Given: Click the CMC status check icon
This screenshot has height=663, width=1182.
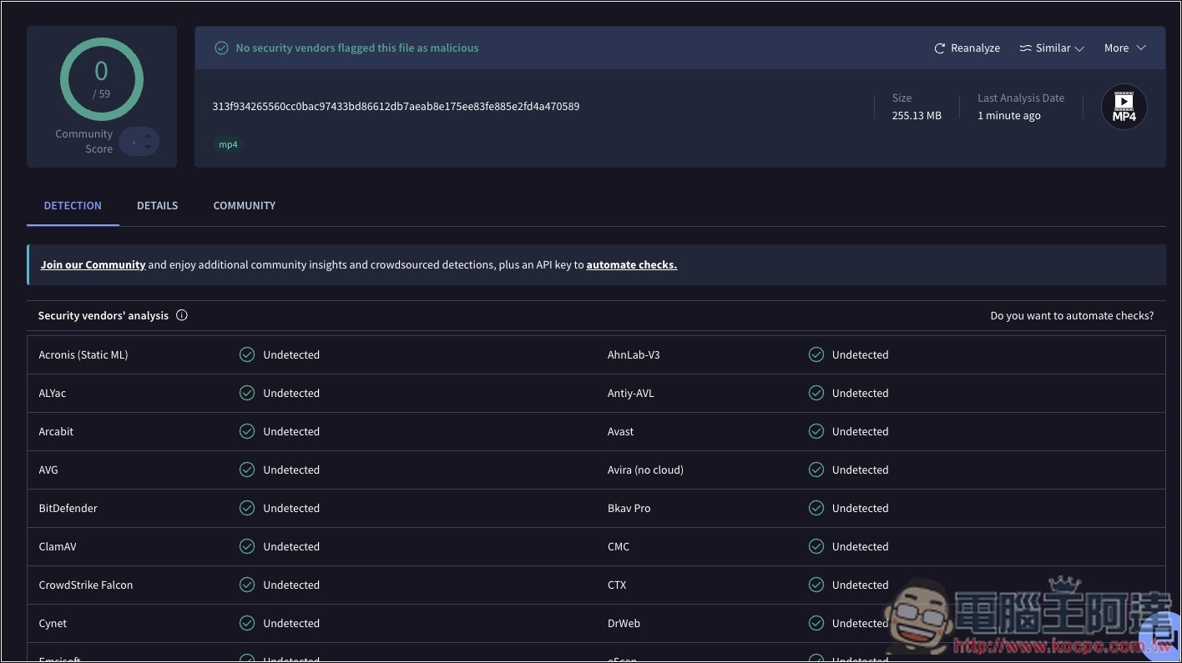Looking at the screenshot, I should coord(816,546).
